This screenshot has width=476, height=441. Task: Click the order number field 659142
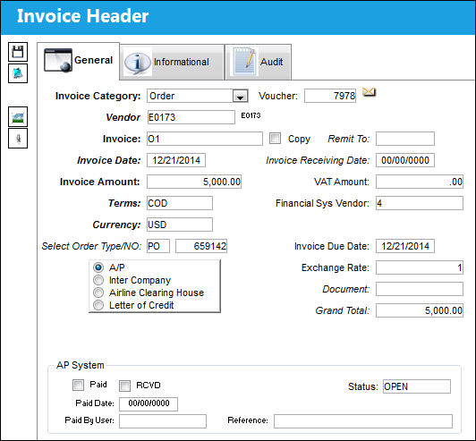click(x=201, y=246)
